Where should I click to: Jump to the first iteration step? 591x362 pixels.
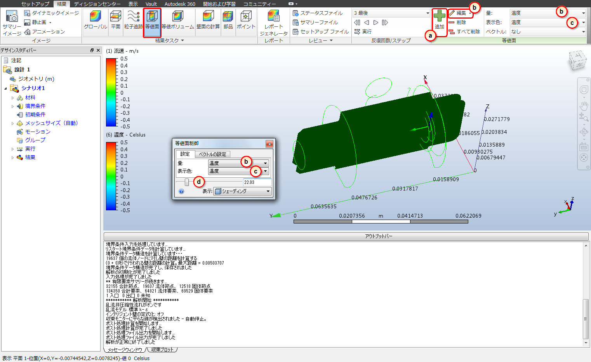pyautogui.click(x=357, y=23)
